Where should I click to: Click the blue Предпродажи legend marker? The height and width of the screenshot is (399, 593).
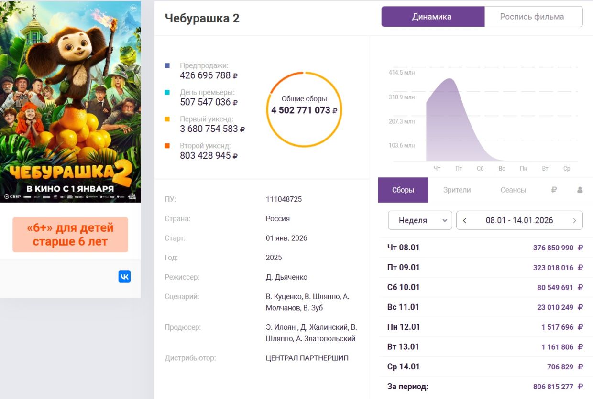167,65
